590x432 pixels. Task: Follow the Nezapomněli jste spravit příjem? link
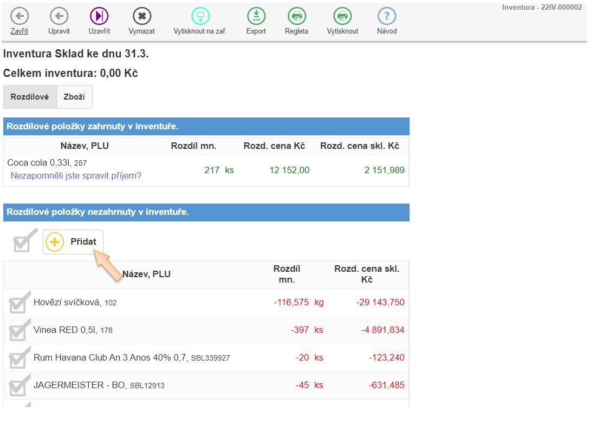(x=76, y=176)
